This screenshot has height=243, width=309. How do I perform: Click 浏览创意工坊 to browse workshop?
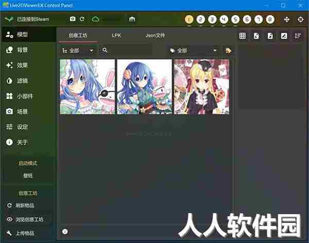[x=28, y=219]
